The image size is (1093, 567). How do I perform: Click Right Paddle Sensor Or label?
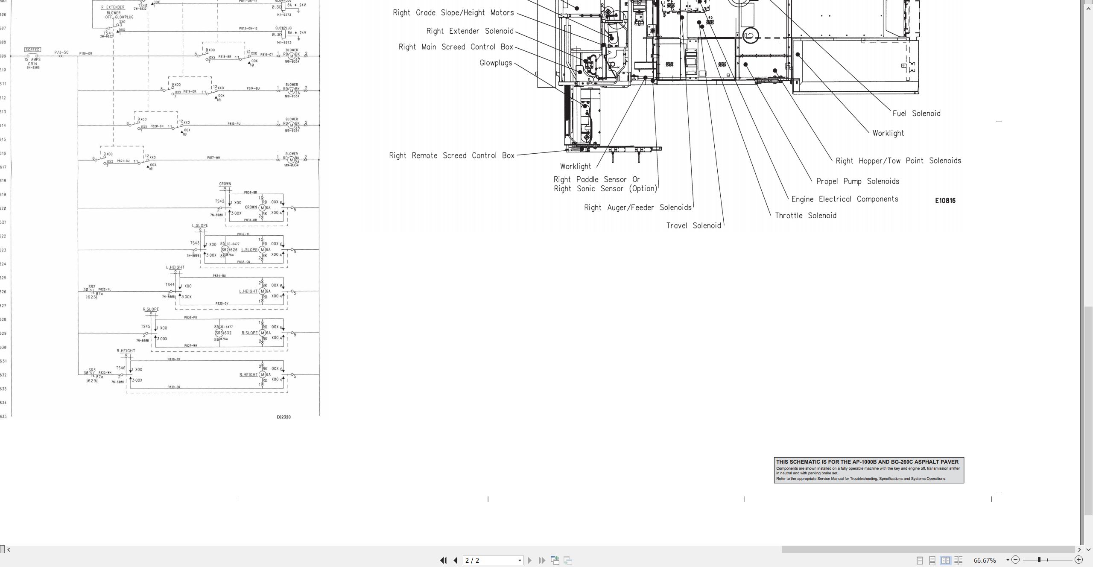tap(597, 179)
